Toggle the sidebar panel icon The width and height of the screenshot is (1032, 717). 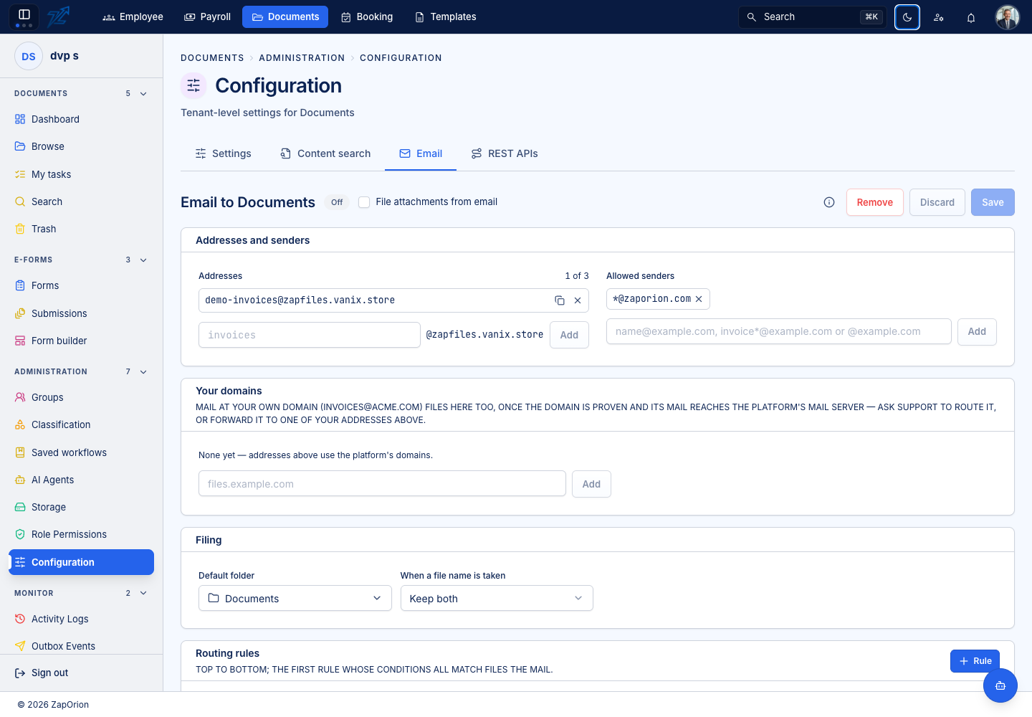(24, 15)
